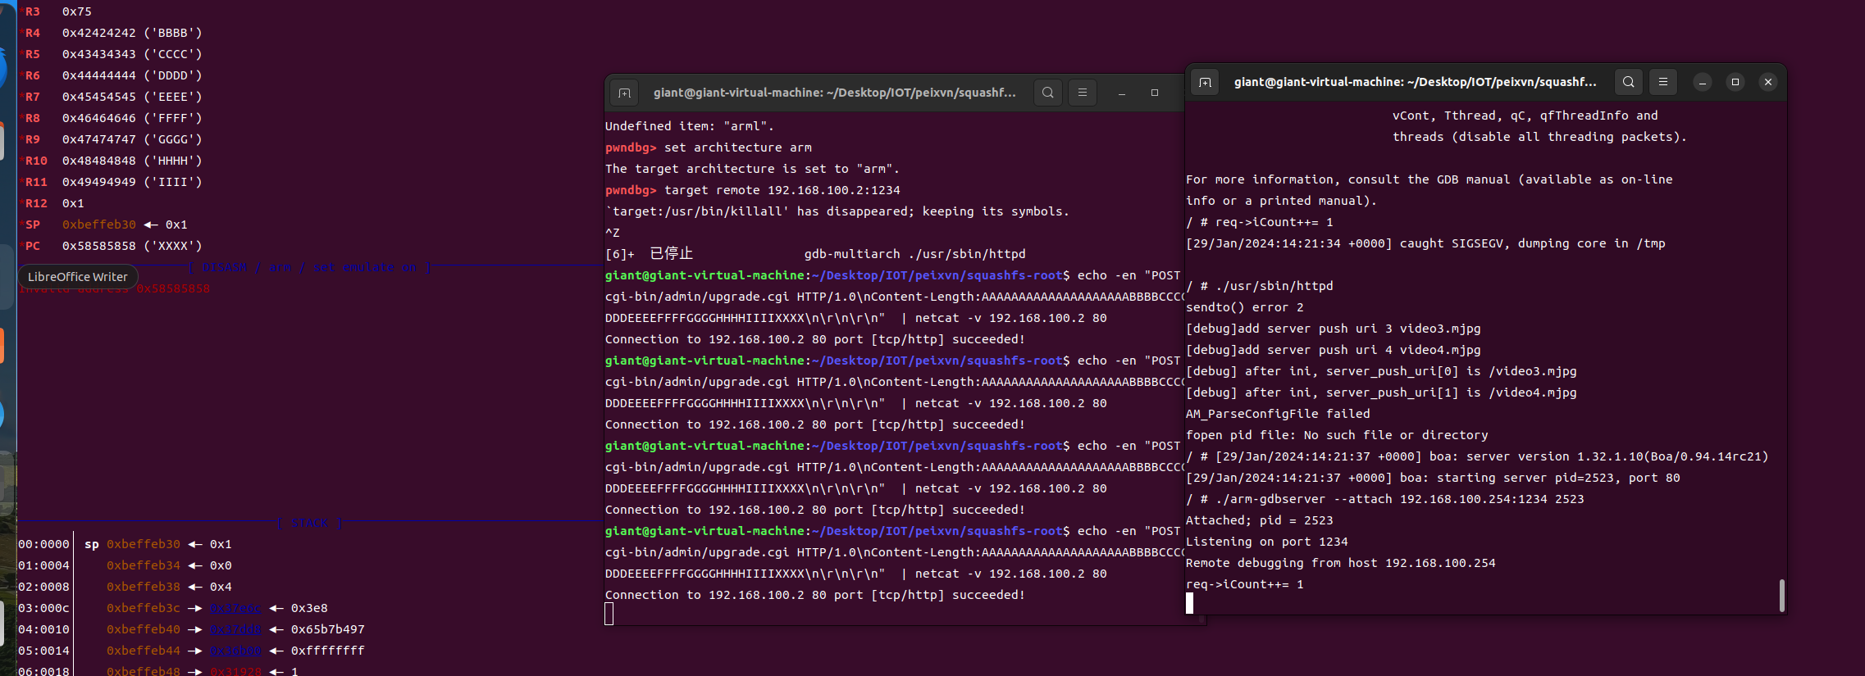Image resolution: width=1865 pixels, height=676 pixels.
Task: Maximize the middle terminal window
Action: 1155,93
